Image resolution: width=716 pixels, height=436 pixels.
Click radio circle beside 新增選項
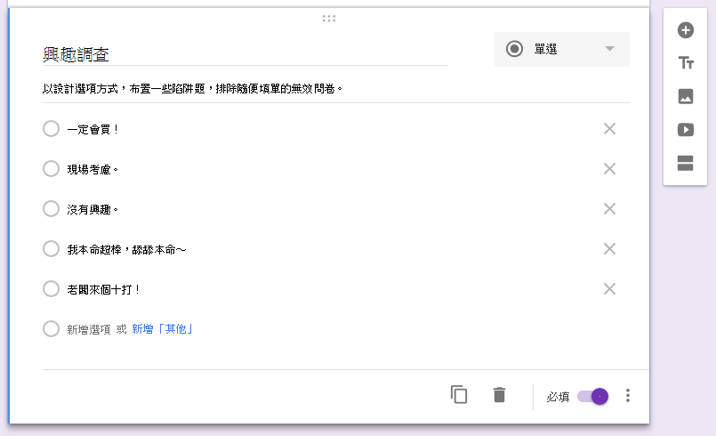(x=52, y=328)
